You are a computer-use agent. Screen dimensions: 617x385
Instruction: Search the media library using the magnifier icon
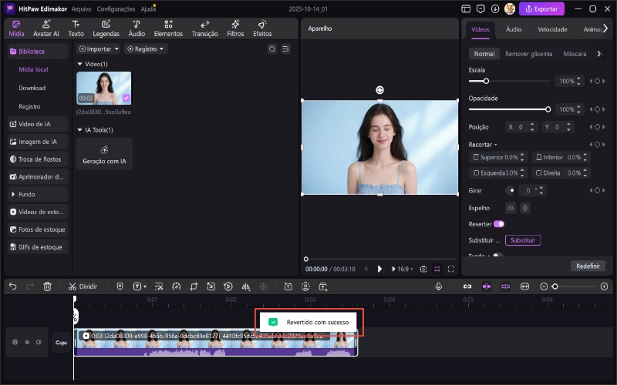(271, 49)
